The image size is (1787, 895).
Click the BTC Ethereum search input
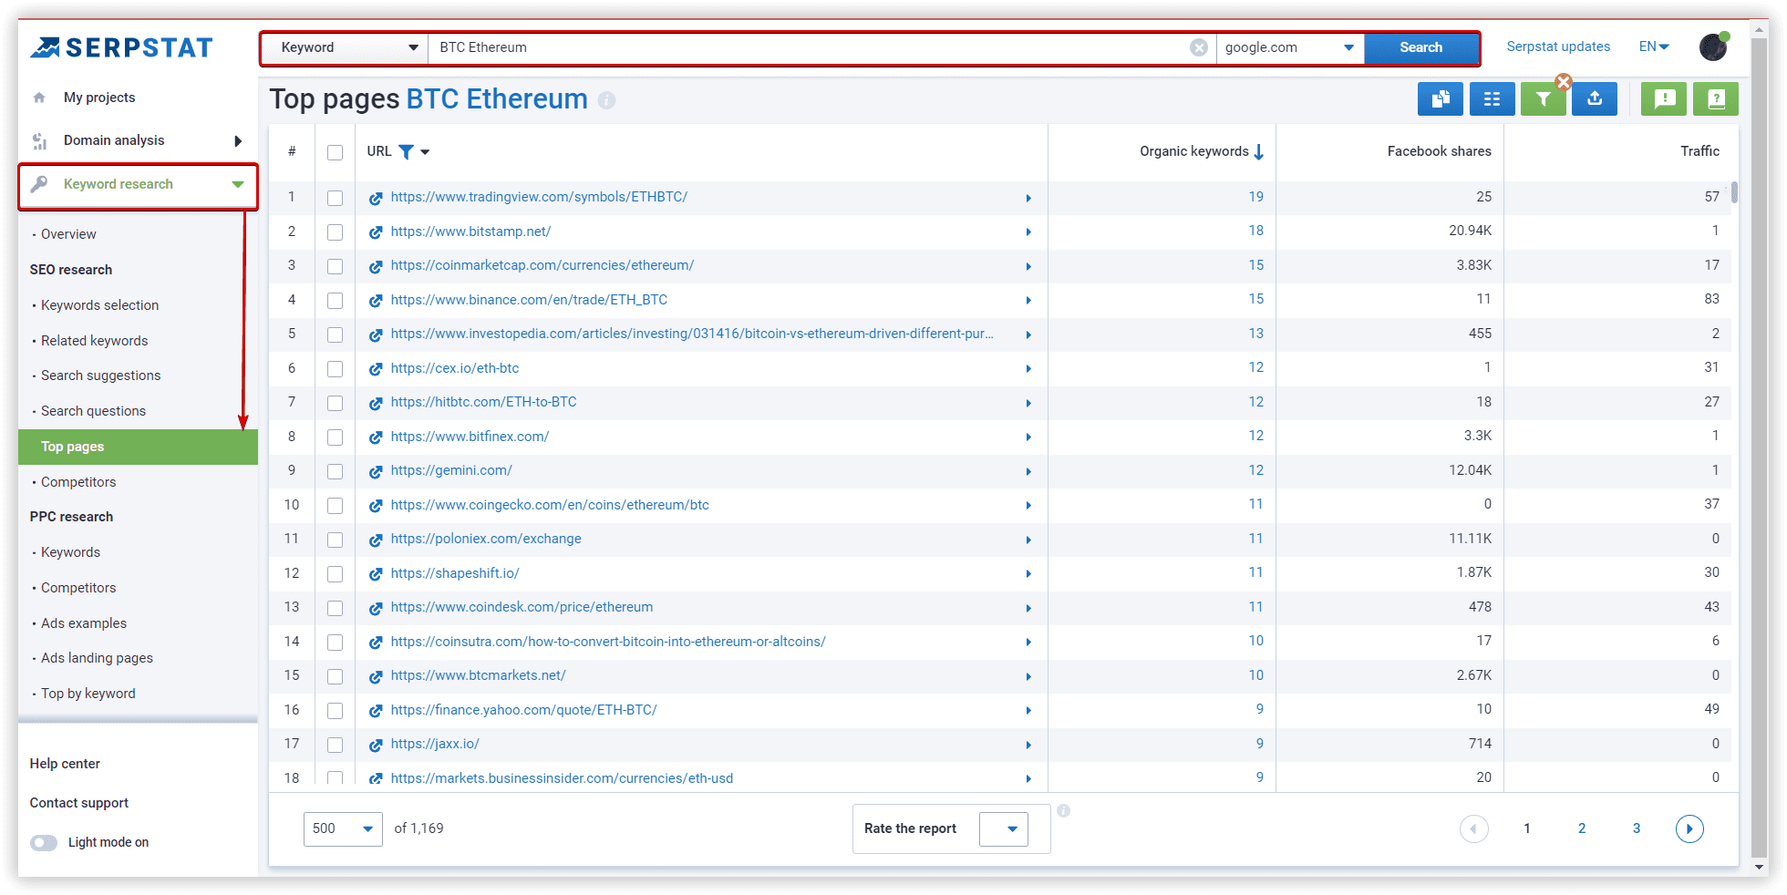(807, 47)
